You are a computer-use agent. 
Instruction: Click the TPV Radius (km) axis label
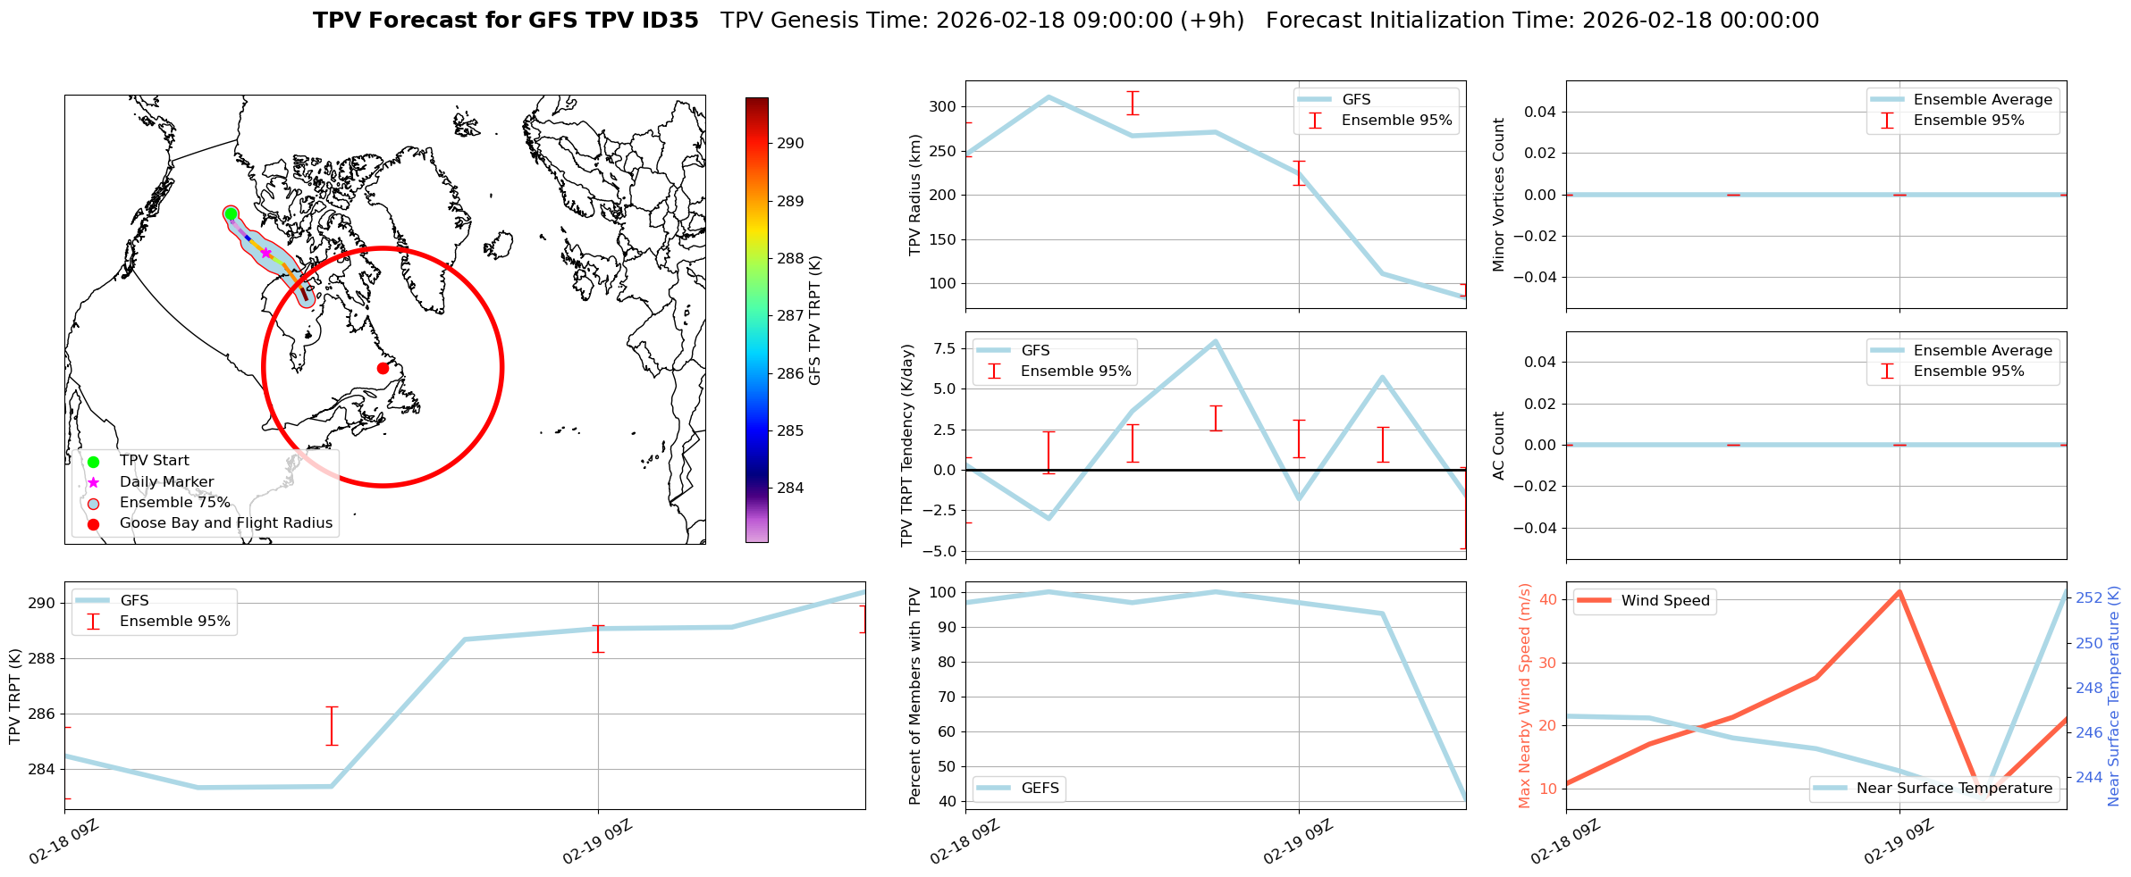[914, 195]
